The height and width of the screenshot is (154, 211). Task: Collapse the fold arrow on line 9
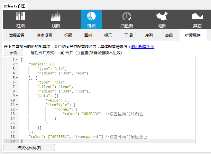point(17,96)
